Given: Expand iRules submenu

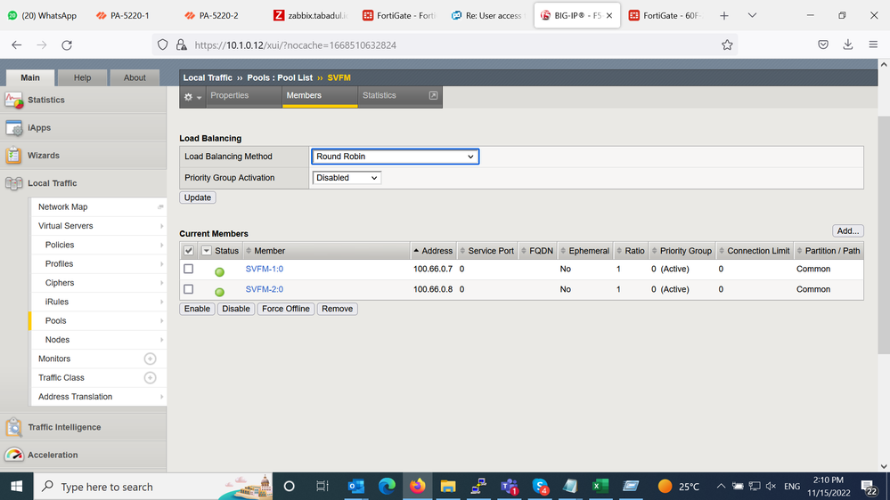Looking at the screenshot, I should click(x=162, y=302).
